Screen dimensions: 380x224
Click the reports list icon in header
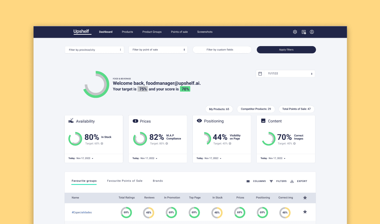click(304, 32)
